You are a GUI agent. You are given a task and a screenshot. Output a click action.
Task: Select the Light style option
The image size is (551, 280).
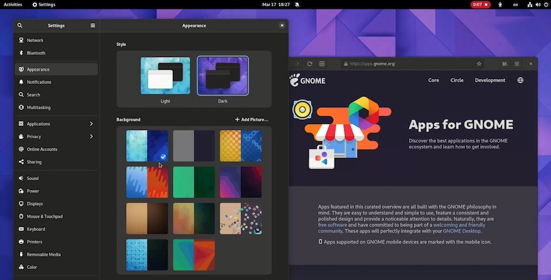(x=165, y=76)
